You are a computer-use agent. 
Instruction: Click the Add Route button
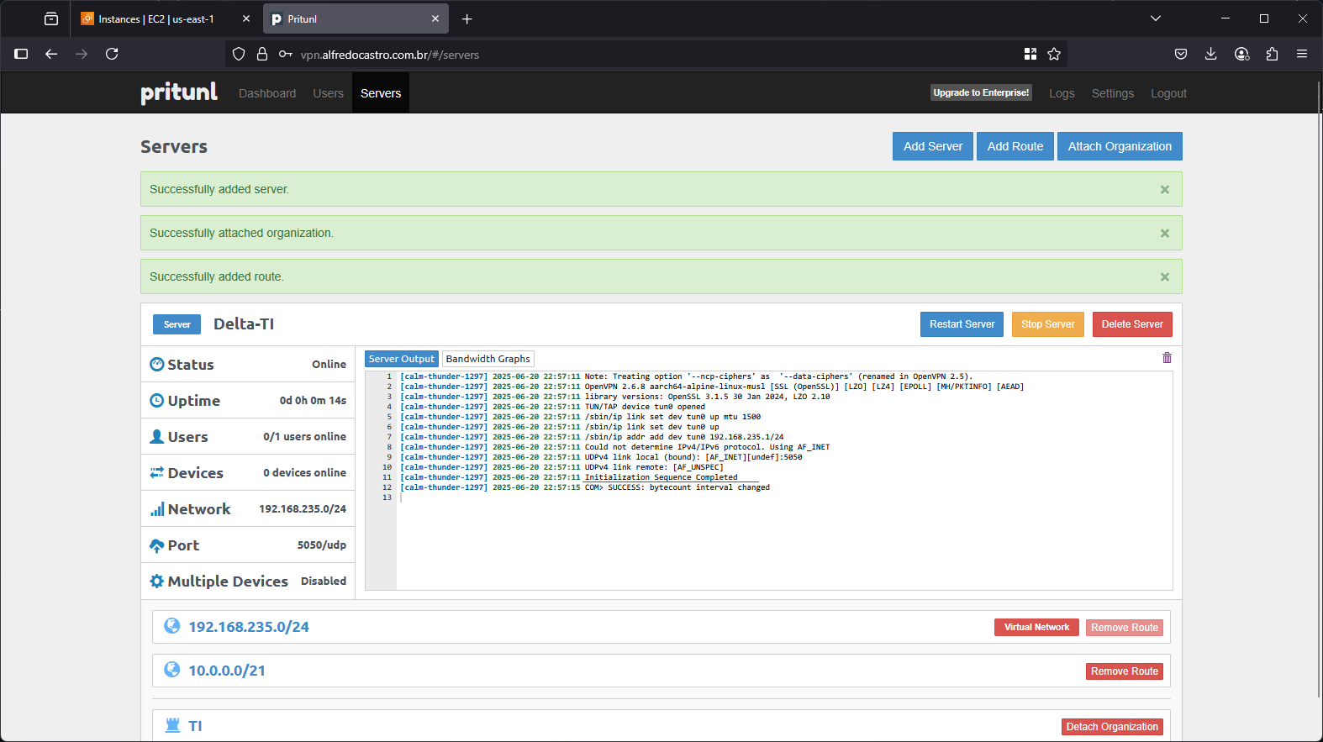coord(1015,146)
